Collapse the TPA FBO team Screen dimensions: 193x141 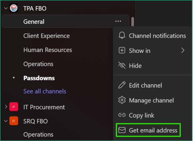tap(6, 8)
